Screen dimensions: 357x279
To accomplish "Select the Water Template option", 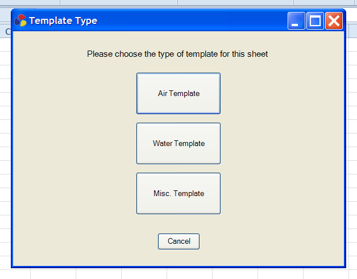I will (178, 143).
